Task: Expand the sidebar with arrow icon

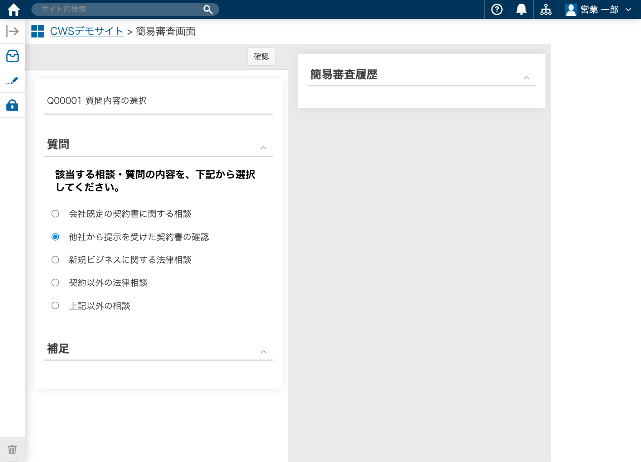Action: coord(13,31)
